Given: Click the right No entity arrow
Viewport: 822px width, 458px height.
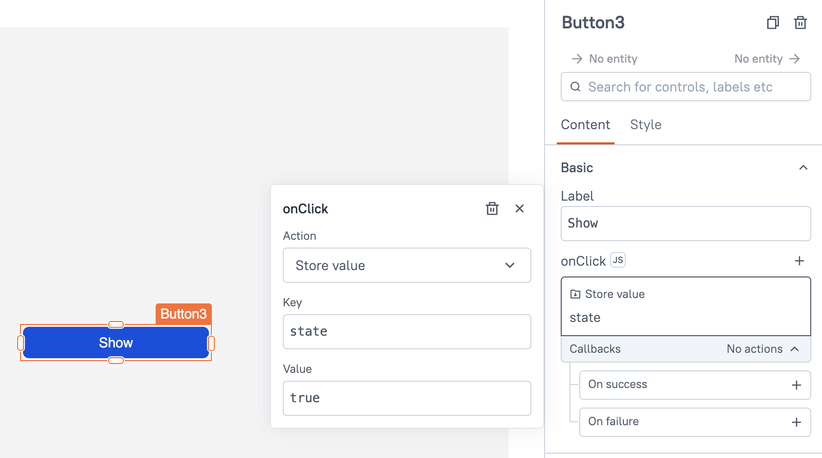Looking at the screenshot, I should tap(767, 59).
